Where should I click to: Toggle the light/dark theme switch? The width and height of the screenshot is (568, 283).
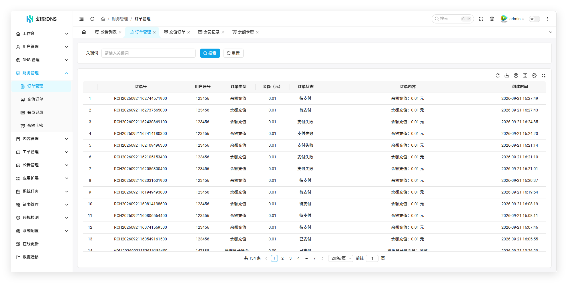tap(534, 19)
